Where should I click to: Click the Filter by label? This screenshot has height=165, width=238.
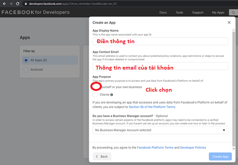29,51
